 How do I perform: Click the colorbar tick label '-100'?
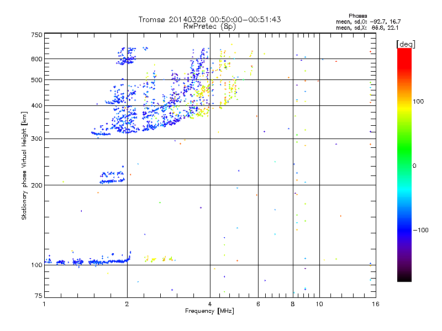pyautogui.click(x=420, y=230)
